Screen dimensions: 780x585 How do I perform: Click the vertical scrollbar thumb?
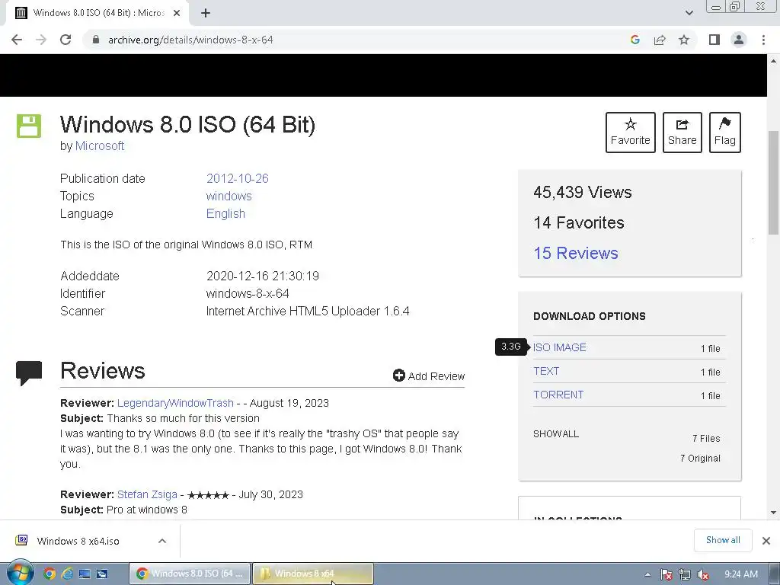coord(774,181)
